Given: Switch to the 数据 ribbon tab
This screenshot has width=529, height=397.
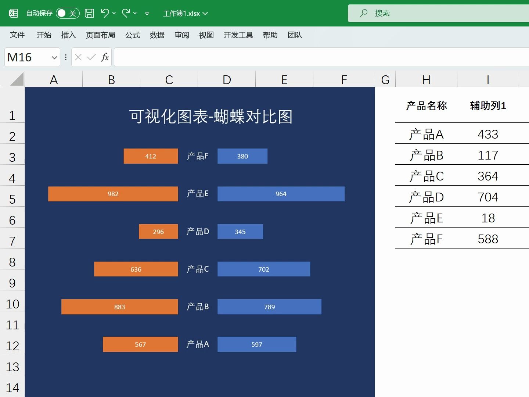Looking at the screenshot, I should coord(157,35).
